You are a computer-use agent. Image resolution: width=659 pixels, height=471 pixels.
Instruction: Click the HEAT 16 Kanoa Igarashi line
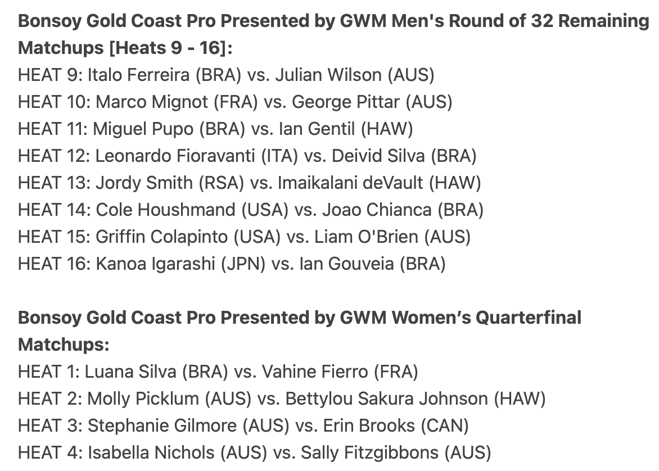click(232, 264)
